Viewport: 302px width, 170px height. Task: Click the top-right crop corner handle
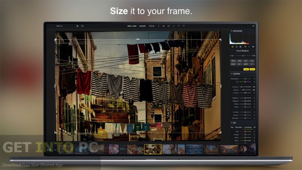220,40
